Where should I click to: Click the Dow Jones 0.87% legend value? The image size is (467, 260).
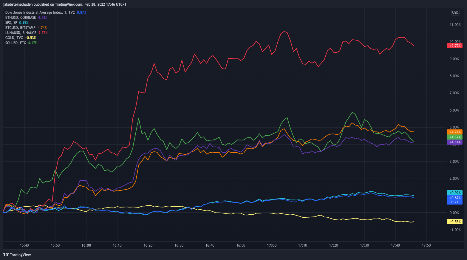(81, 13)
